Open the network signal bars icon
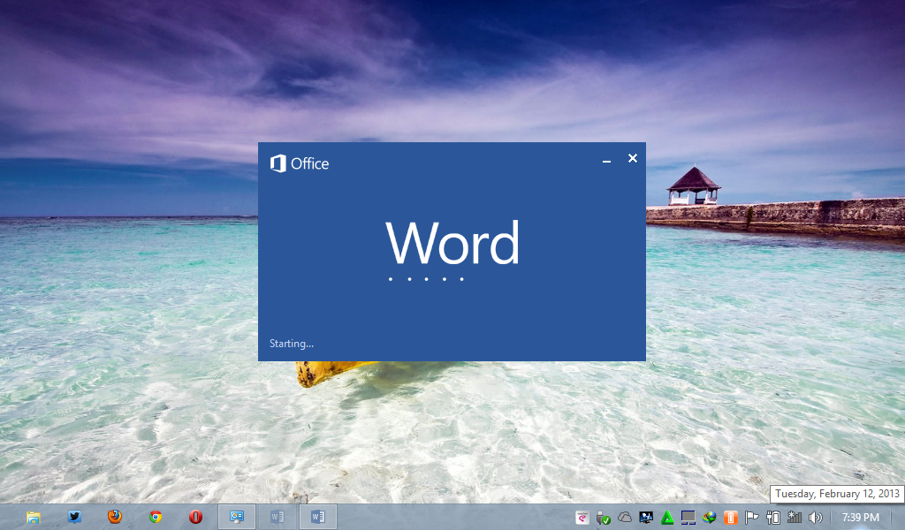The height and width of the screenshot is (530, 905). (x=795, y=518)
